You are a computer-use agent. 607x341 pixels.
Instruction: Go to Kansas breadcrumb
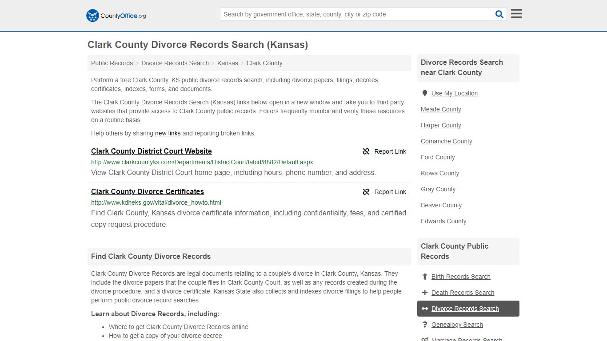[228, 63]
